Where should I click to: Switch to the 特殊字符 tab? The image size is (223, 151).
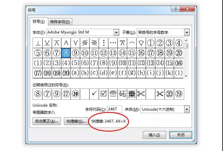(x=60, y=22)
